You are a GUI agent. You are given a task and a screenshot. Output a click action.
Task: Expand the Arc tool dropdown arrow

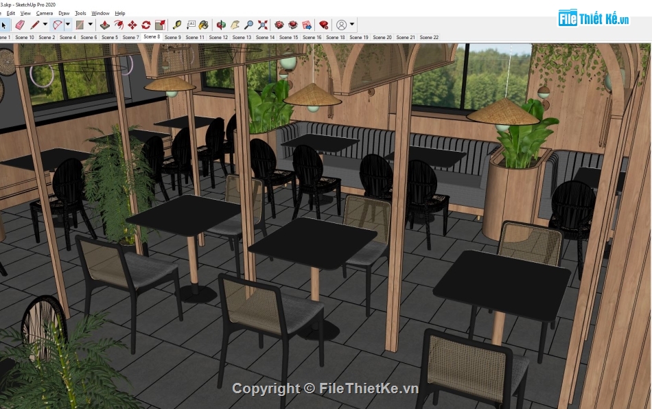click(68, 25)
